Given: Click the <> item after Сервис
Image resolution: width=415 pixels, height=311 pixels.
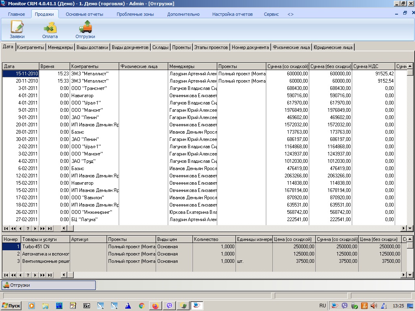Looking at the screenshot, I should (x=290, y=14).
